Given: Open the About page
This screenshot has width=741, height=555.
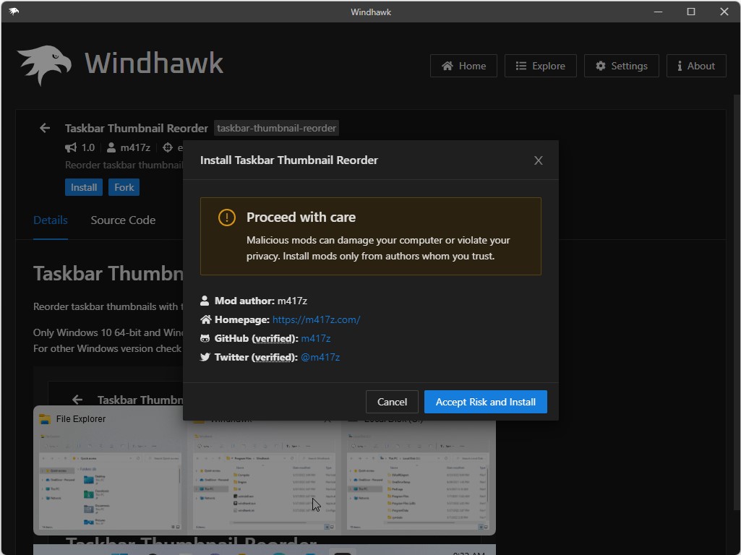Looking at the screenshot, I should coord(696,66).
